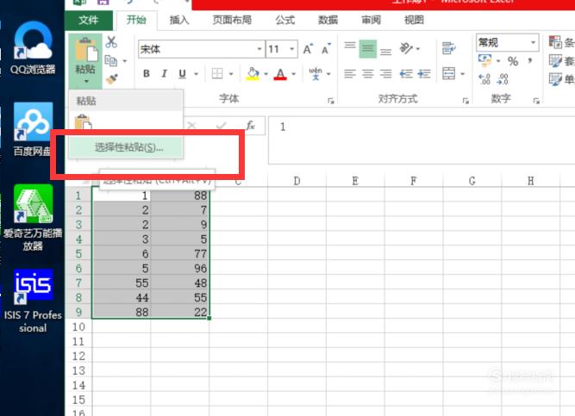Toggle middle vertical alignment
Image resolution: width=575 pixels, height=416 pixels.
pyautogui.click(x=368, y=48)
